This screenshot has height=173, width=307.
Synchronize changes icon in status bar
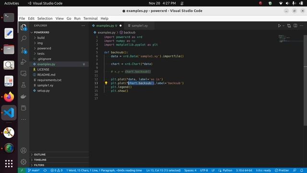coord(45,170)
